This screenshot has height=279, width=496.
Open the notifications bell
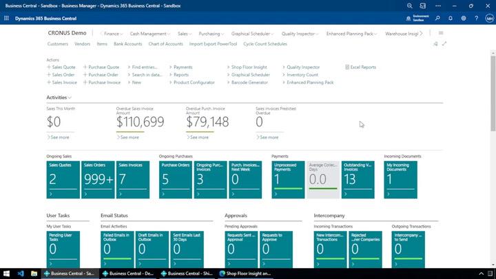(451, 19)
